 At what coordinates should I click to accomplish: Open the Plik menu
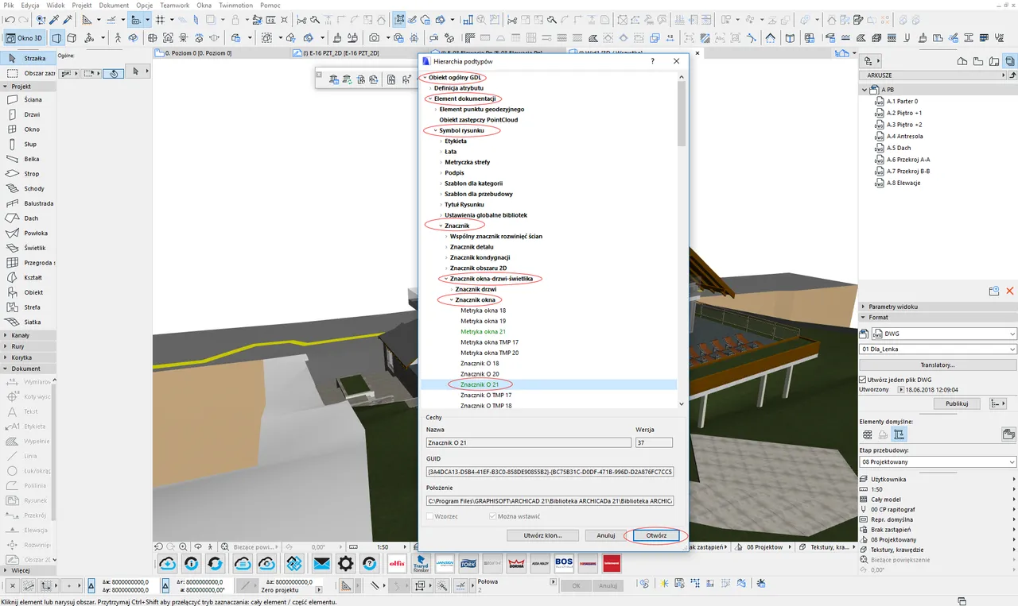click(x=9, y=5)
